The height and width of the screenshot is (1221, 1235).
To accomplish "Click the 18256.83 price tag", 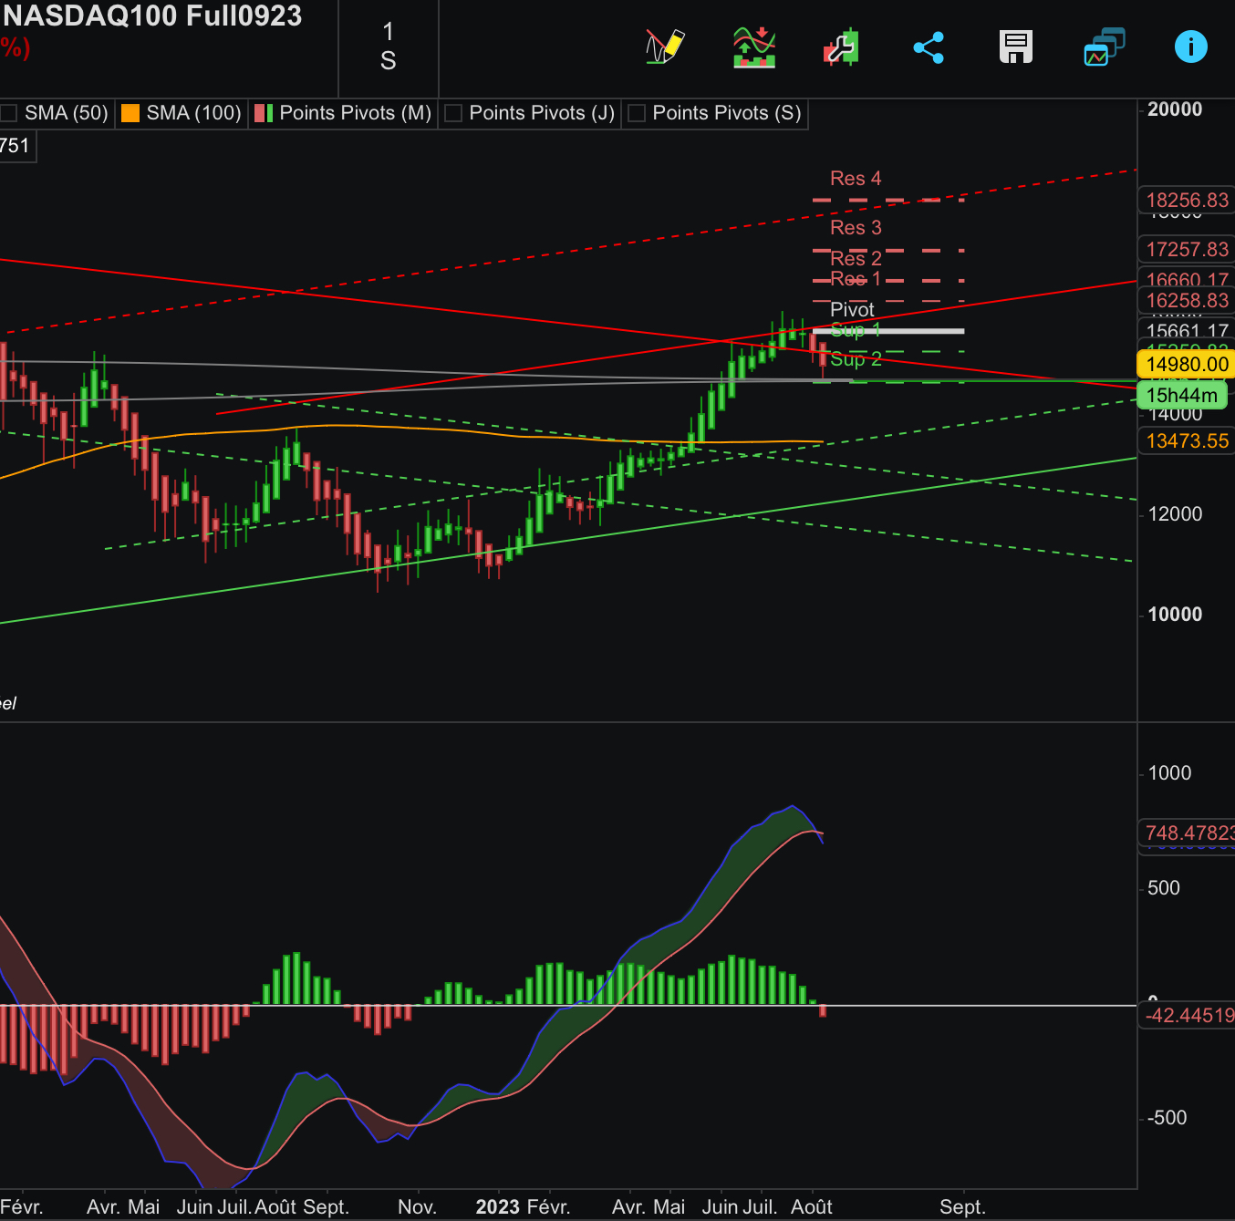I will [x=1187, y=201].
